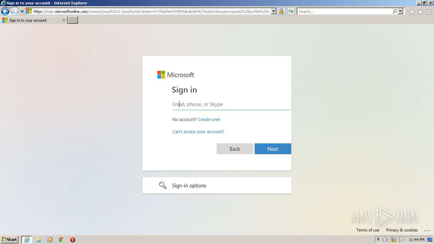The height and width of the screenshot is (244, 434).
Task: Click the footer ellipsis more options
Action: (427, 230)
